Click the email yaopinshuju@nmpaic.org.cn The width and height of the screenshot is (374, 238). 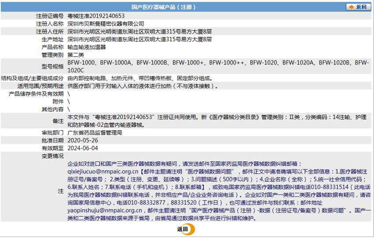(x=105, y=210)
